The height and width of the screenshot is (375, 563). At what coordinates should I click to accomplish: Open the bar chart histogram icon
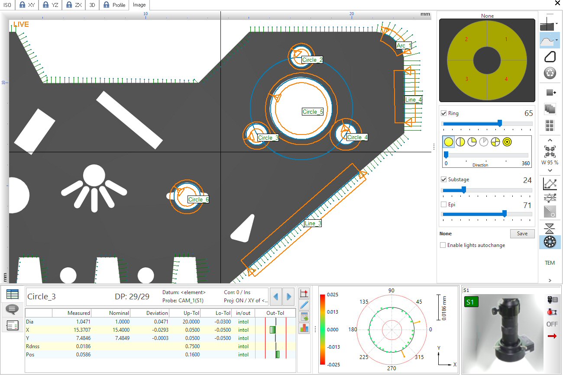tap(304, 329)
